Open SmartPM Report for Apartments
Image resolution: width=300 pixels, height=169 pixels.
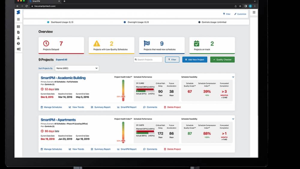[x=127, y=149]
